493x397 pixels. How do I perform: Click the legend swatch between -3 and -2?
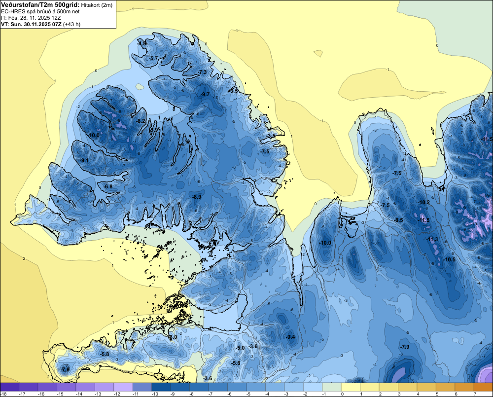coord(294,387)
